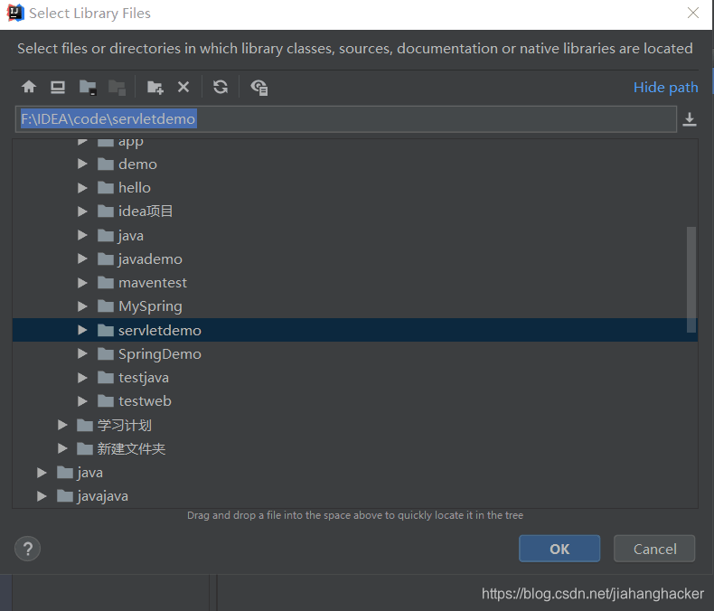Expand the hello folder

82,188
